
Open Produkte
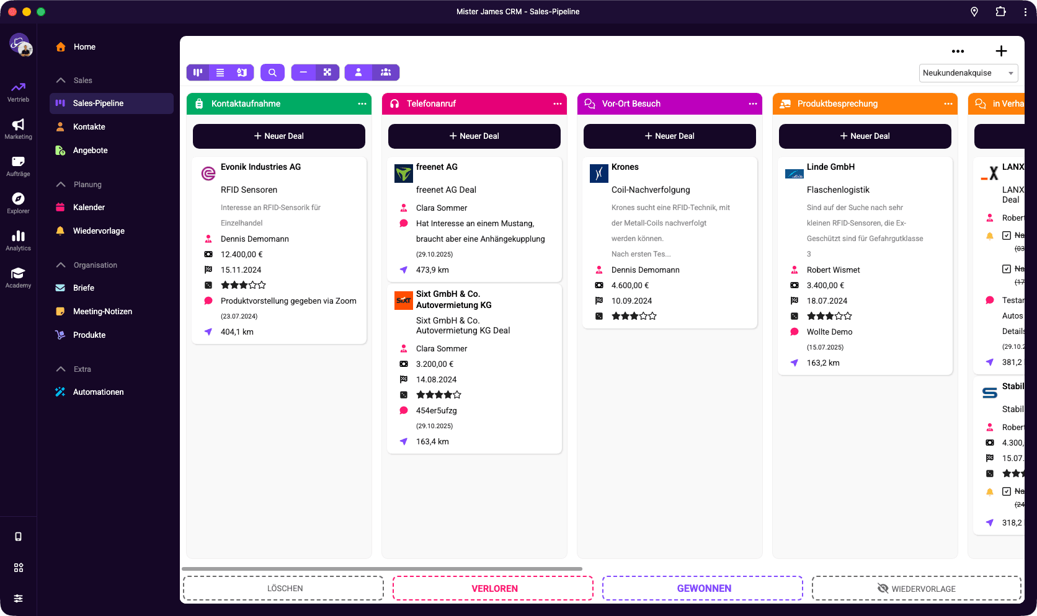tap(112, 335)
